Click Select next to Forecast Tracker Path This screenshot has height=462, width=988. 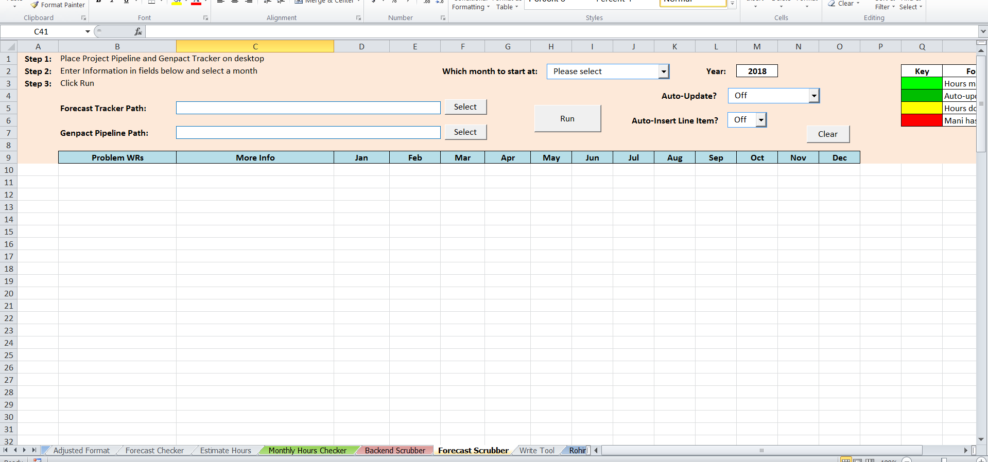pyautogui.click(x=465, y=107)
